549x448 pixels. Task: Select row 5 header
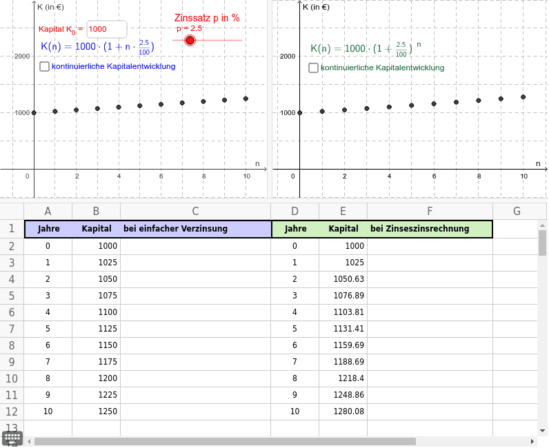(x=12, y=296)
